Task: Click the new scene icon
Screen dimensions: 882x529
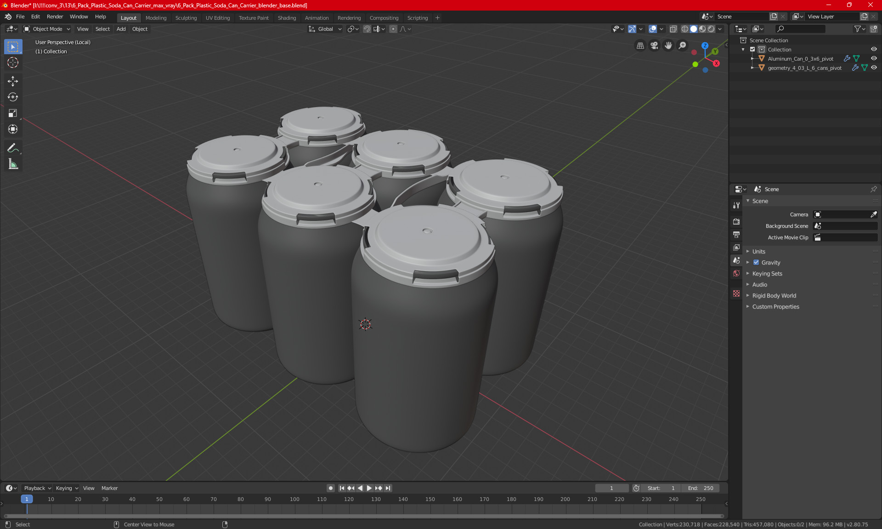Action: [774, 17]
